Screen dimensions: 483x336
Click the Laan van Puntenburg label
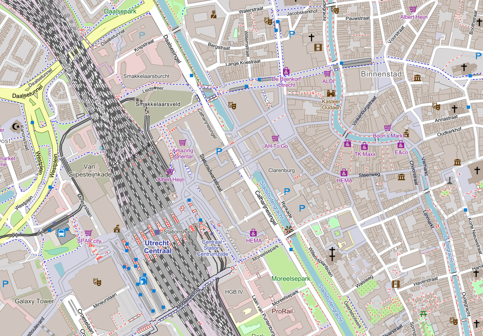pyautogui.click(x=263, y=315)
